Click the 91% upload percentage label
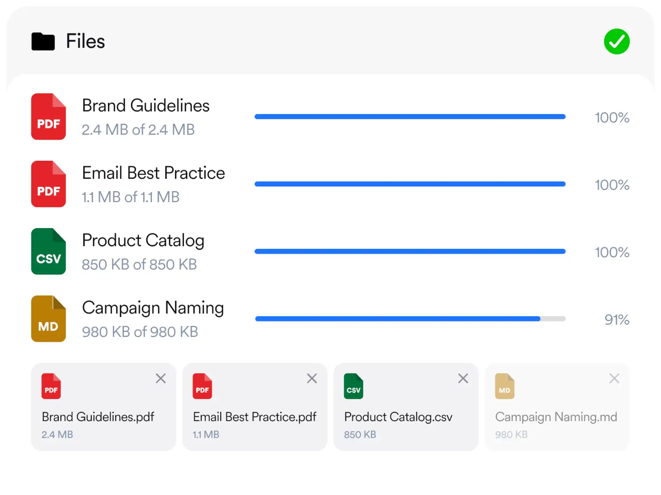The height and width of the screenshot is (495, 661). [x=617, y=320]
